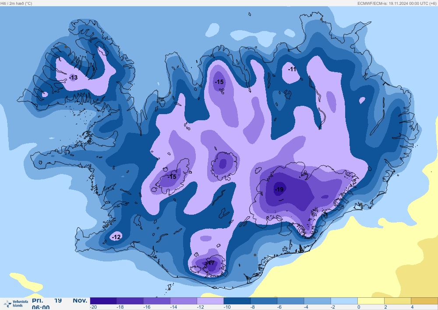Image resolution: width=438 pixels, height=310 pixels.
Task: Pick the dark blue -10 to -8 swatch
Action: tap(237, 301)
